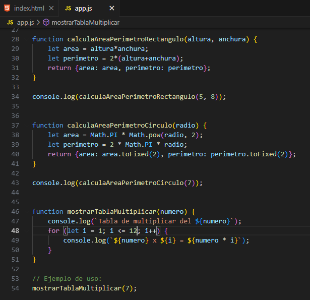Switch to the index.html tab

(29, 9)
